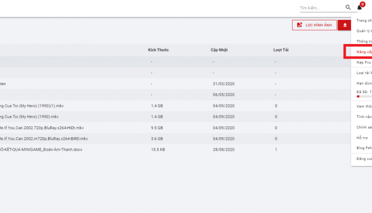This screenshot has width=372, height=213.
Task: Sort by the Kích Thước column header
Action: (158, 50)
